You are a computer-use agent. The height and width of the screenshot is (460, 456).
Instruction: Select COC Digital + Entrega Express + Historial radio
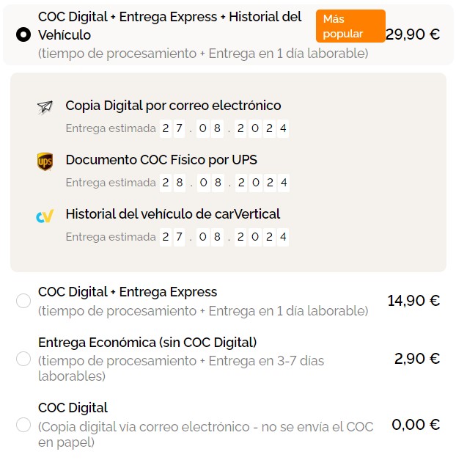23,34
